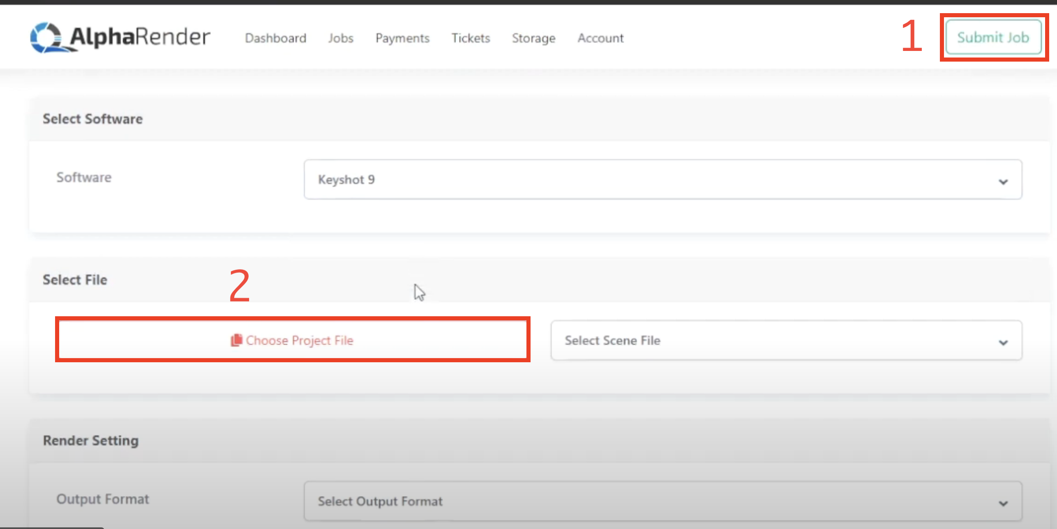Open the Dashboard page
Viewport: 1057px width, 529px height.
coord(275,38)
